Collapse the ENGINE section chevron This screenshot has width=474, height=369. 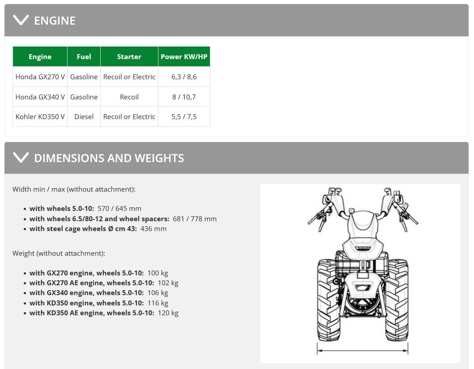click(x=21, y=20)
